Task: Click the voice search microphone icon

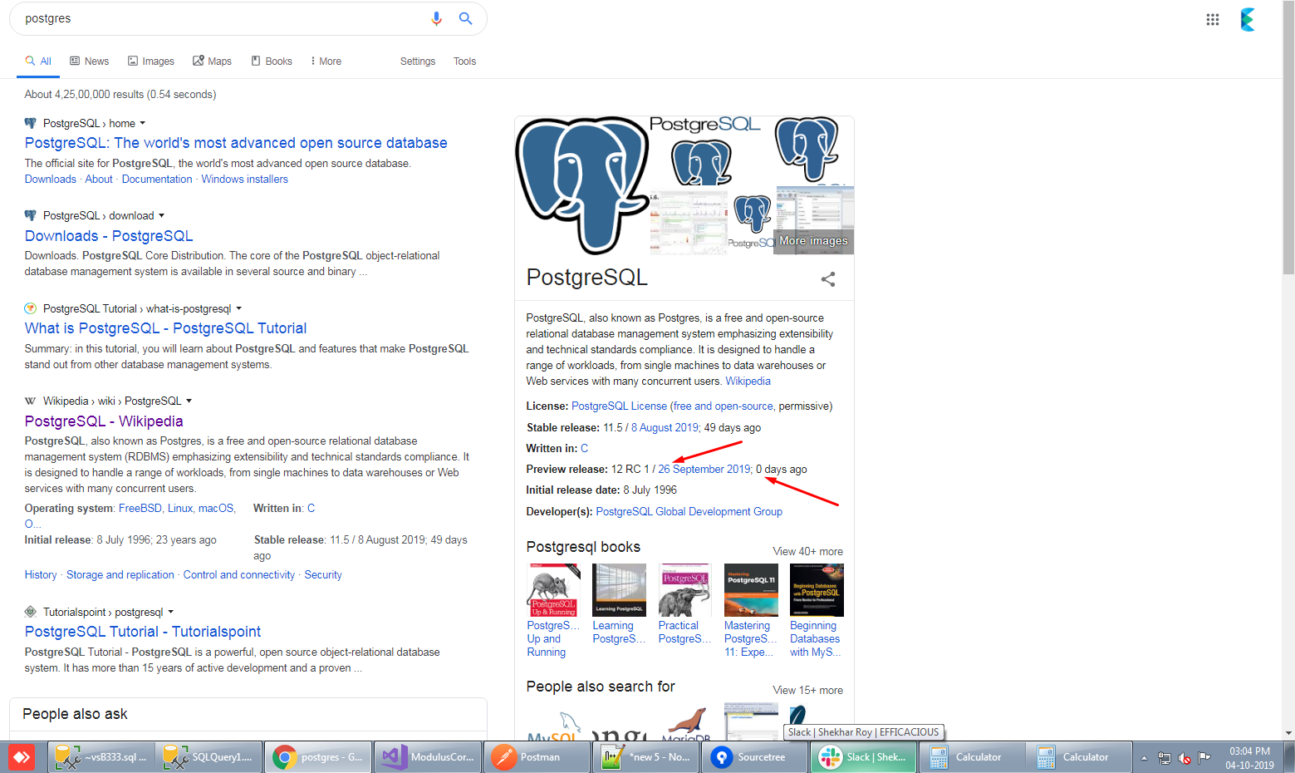Action: click(x=436, y=18)
